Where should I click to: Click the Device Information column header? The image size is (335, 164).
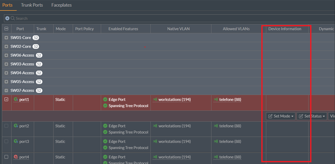(x=284, y=29)
